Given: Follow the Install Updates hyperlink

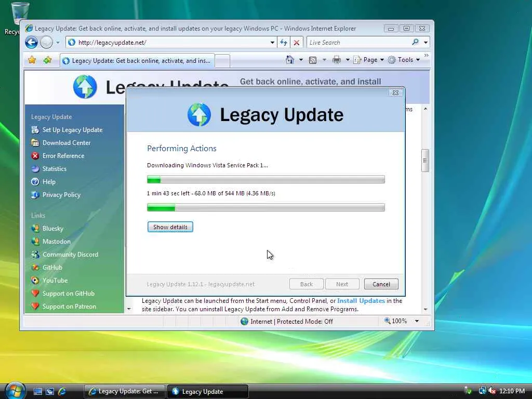Looking at the screenshot, I should coord(361,301).
